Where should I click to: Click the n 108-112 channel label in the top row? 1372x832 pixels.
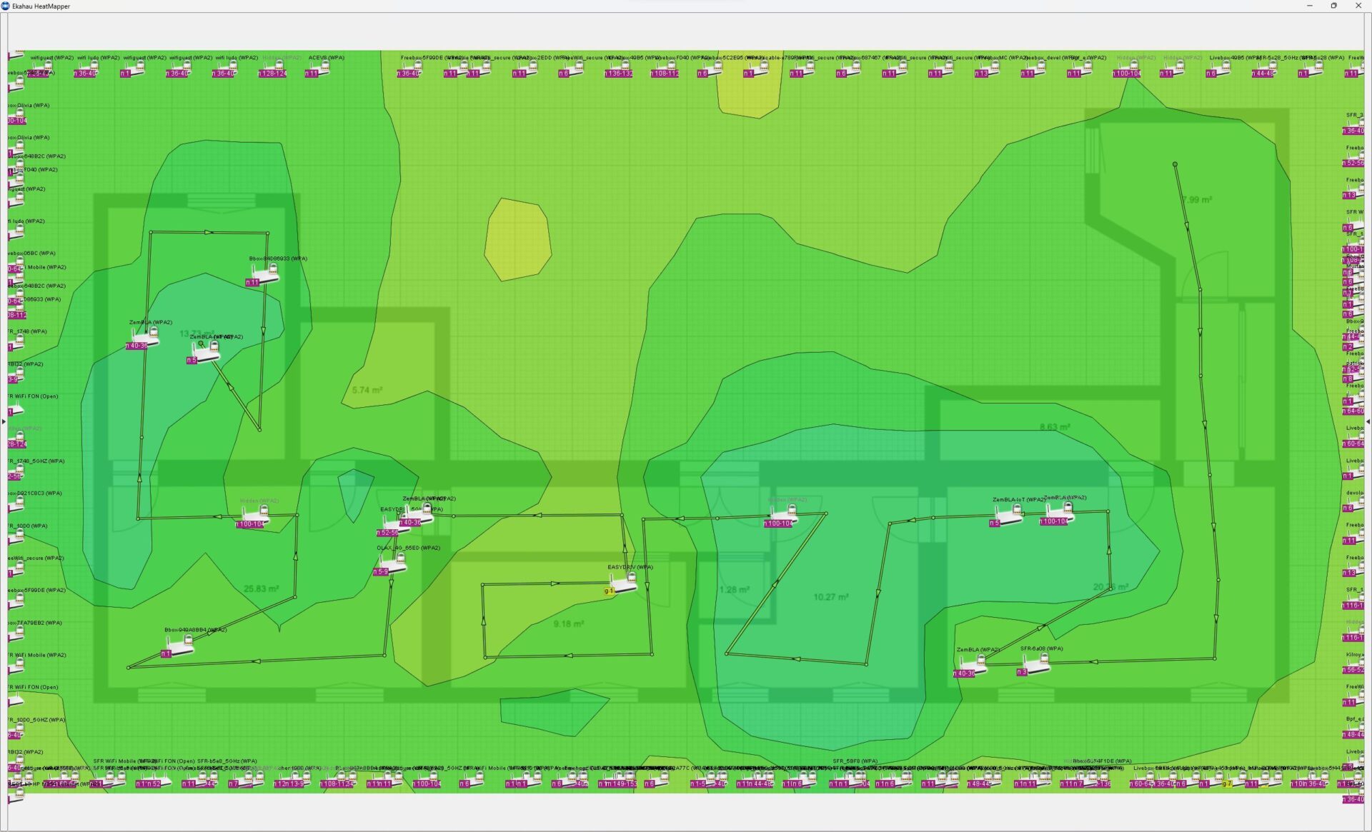(x=665, y=74)
